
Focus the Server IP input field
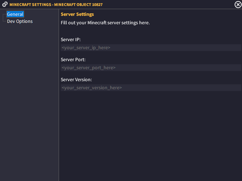click(x=151, y=47)
